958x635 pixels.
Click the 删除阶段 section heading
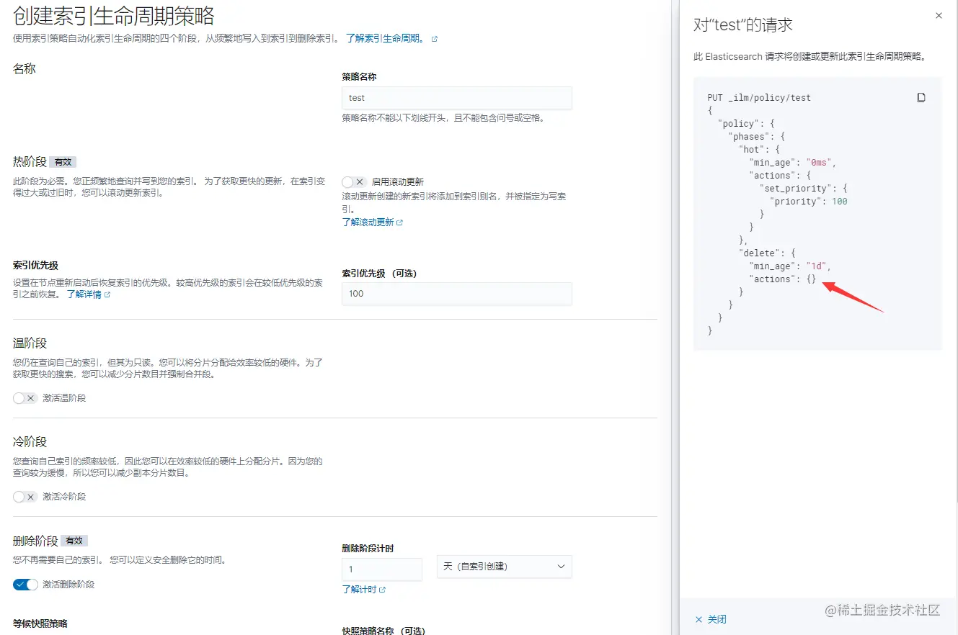(35, 541)
